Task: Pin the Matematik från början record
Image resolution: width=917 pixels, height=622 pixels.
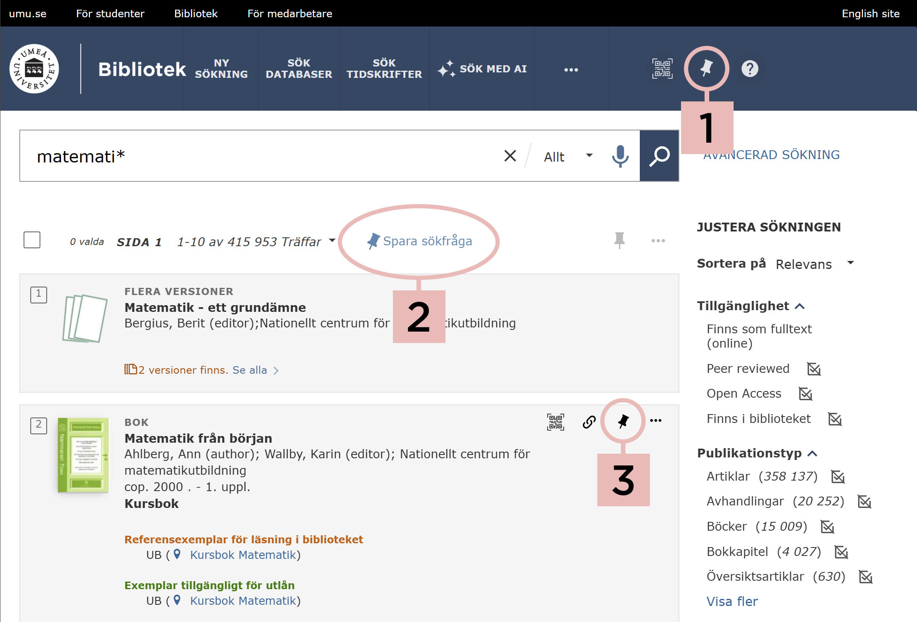Action: click(x=623, y=420)
